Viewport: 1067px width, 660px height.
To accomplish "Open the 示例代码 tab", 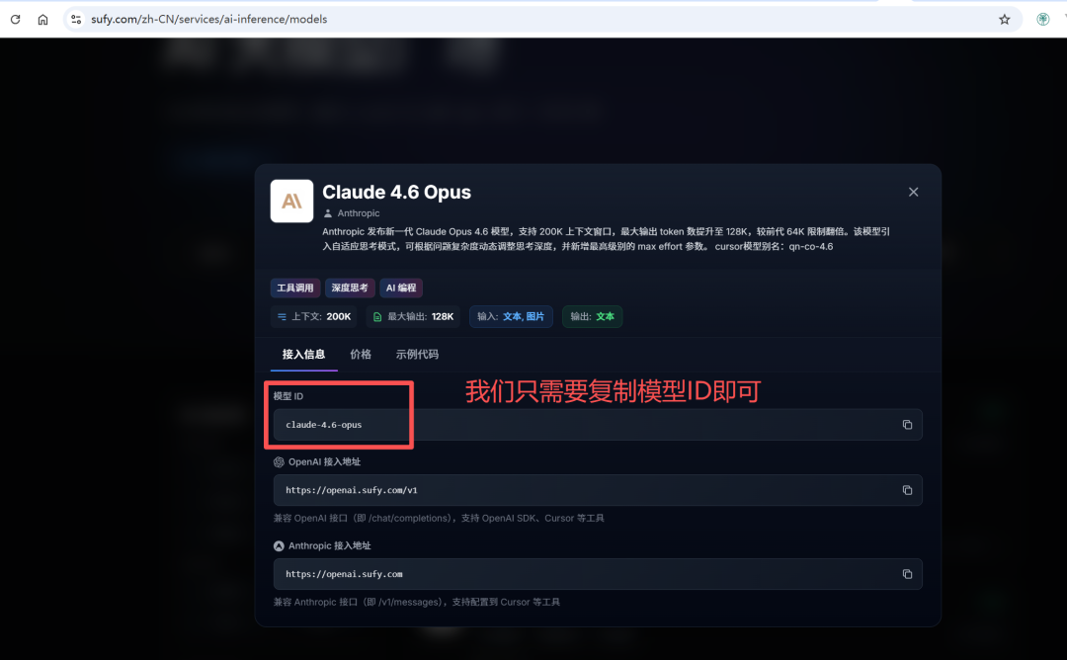I will point(417,354).
